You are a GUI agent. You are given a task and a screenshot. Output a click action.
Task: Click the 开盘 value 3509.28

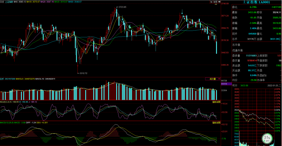[x=277, y=18]
